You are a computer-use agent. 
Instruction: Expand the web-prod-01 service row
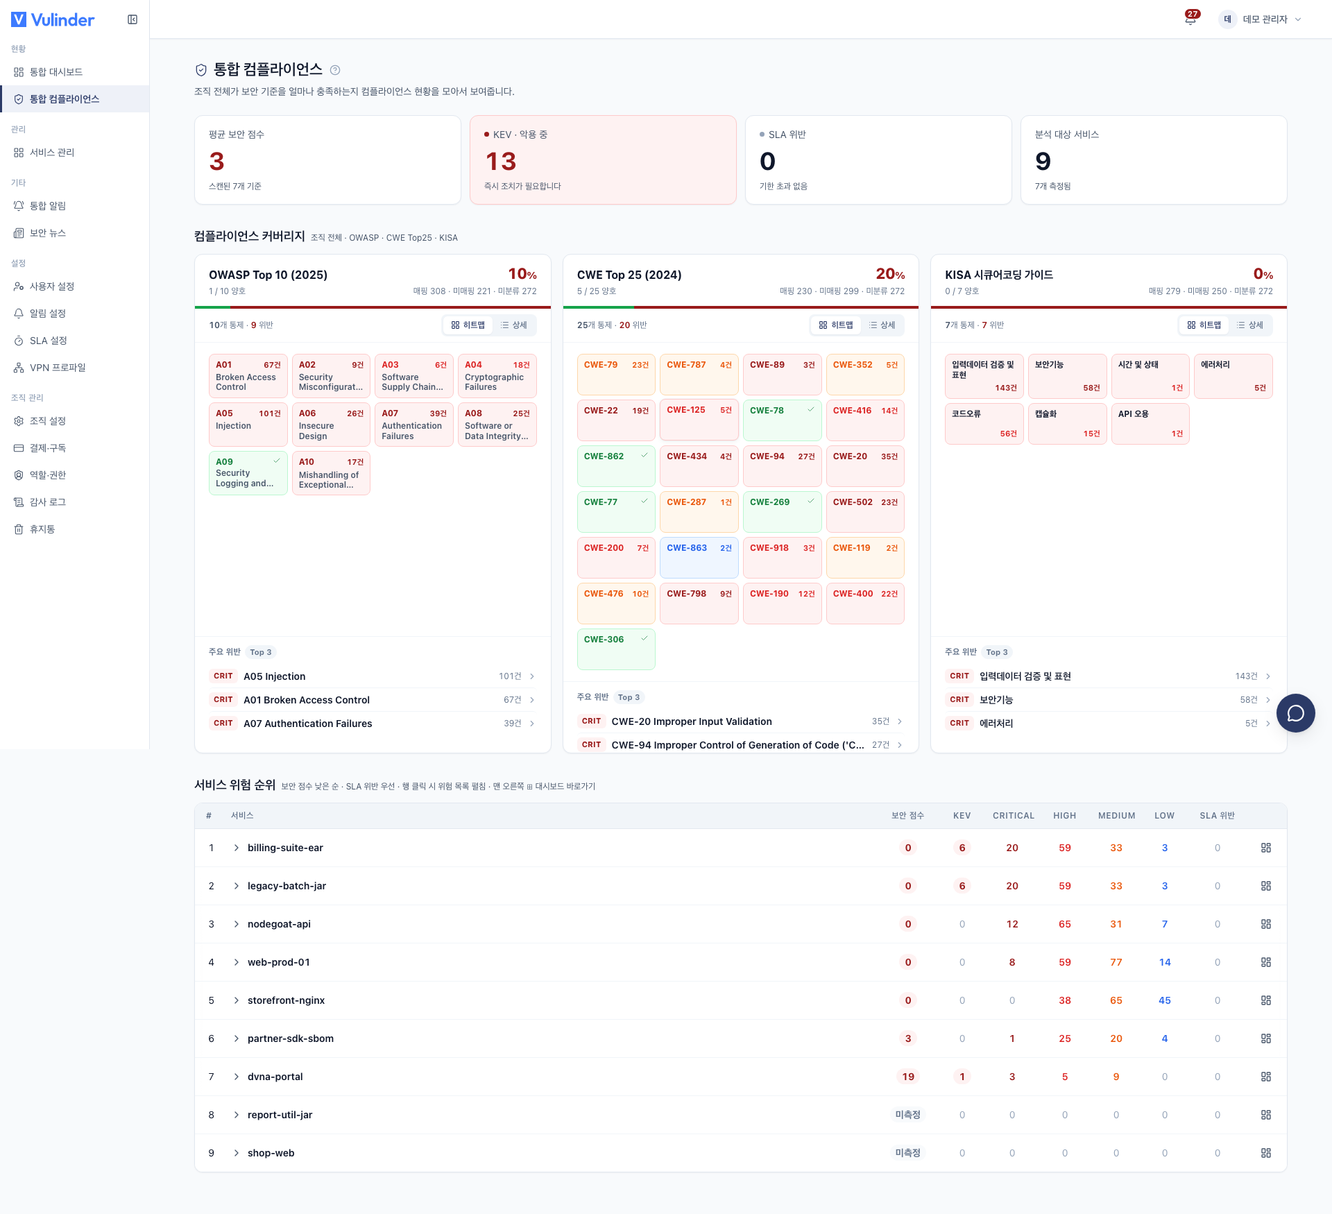click(237, 962)
